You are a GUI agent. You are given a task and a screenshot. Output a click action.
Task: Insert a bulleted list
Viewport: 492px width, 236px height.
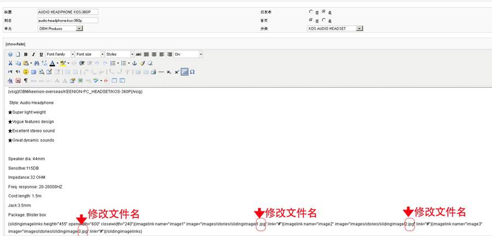tap(124, 63)
